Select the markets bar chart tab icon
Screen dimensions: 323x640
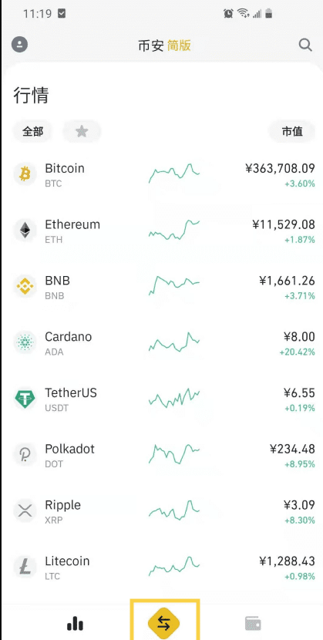[x=75, y=623]
